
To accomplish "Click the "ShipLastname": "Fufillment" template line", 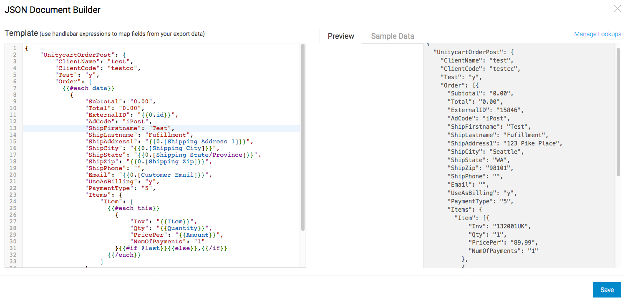I will (x=139, y=135).
